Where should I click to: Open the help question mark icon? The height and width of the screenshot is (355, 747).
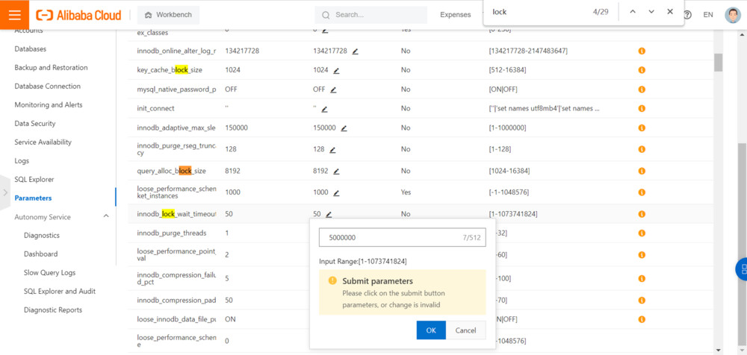(x=687, y=15)
